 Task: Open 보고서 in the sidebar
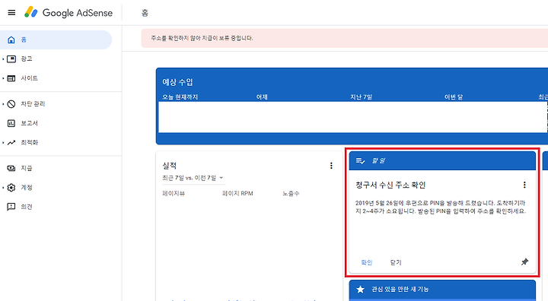[30, 123]
